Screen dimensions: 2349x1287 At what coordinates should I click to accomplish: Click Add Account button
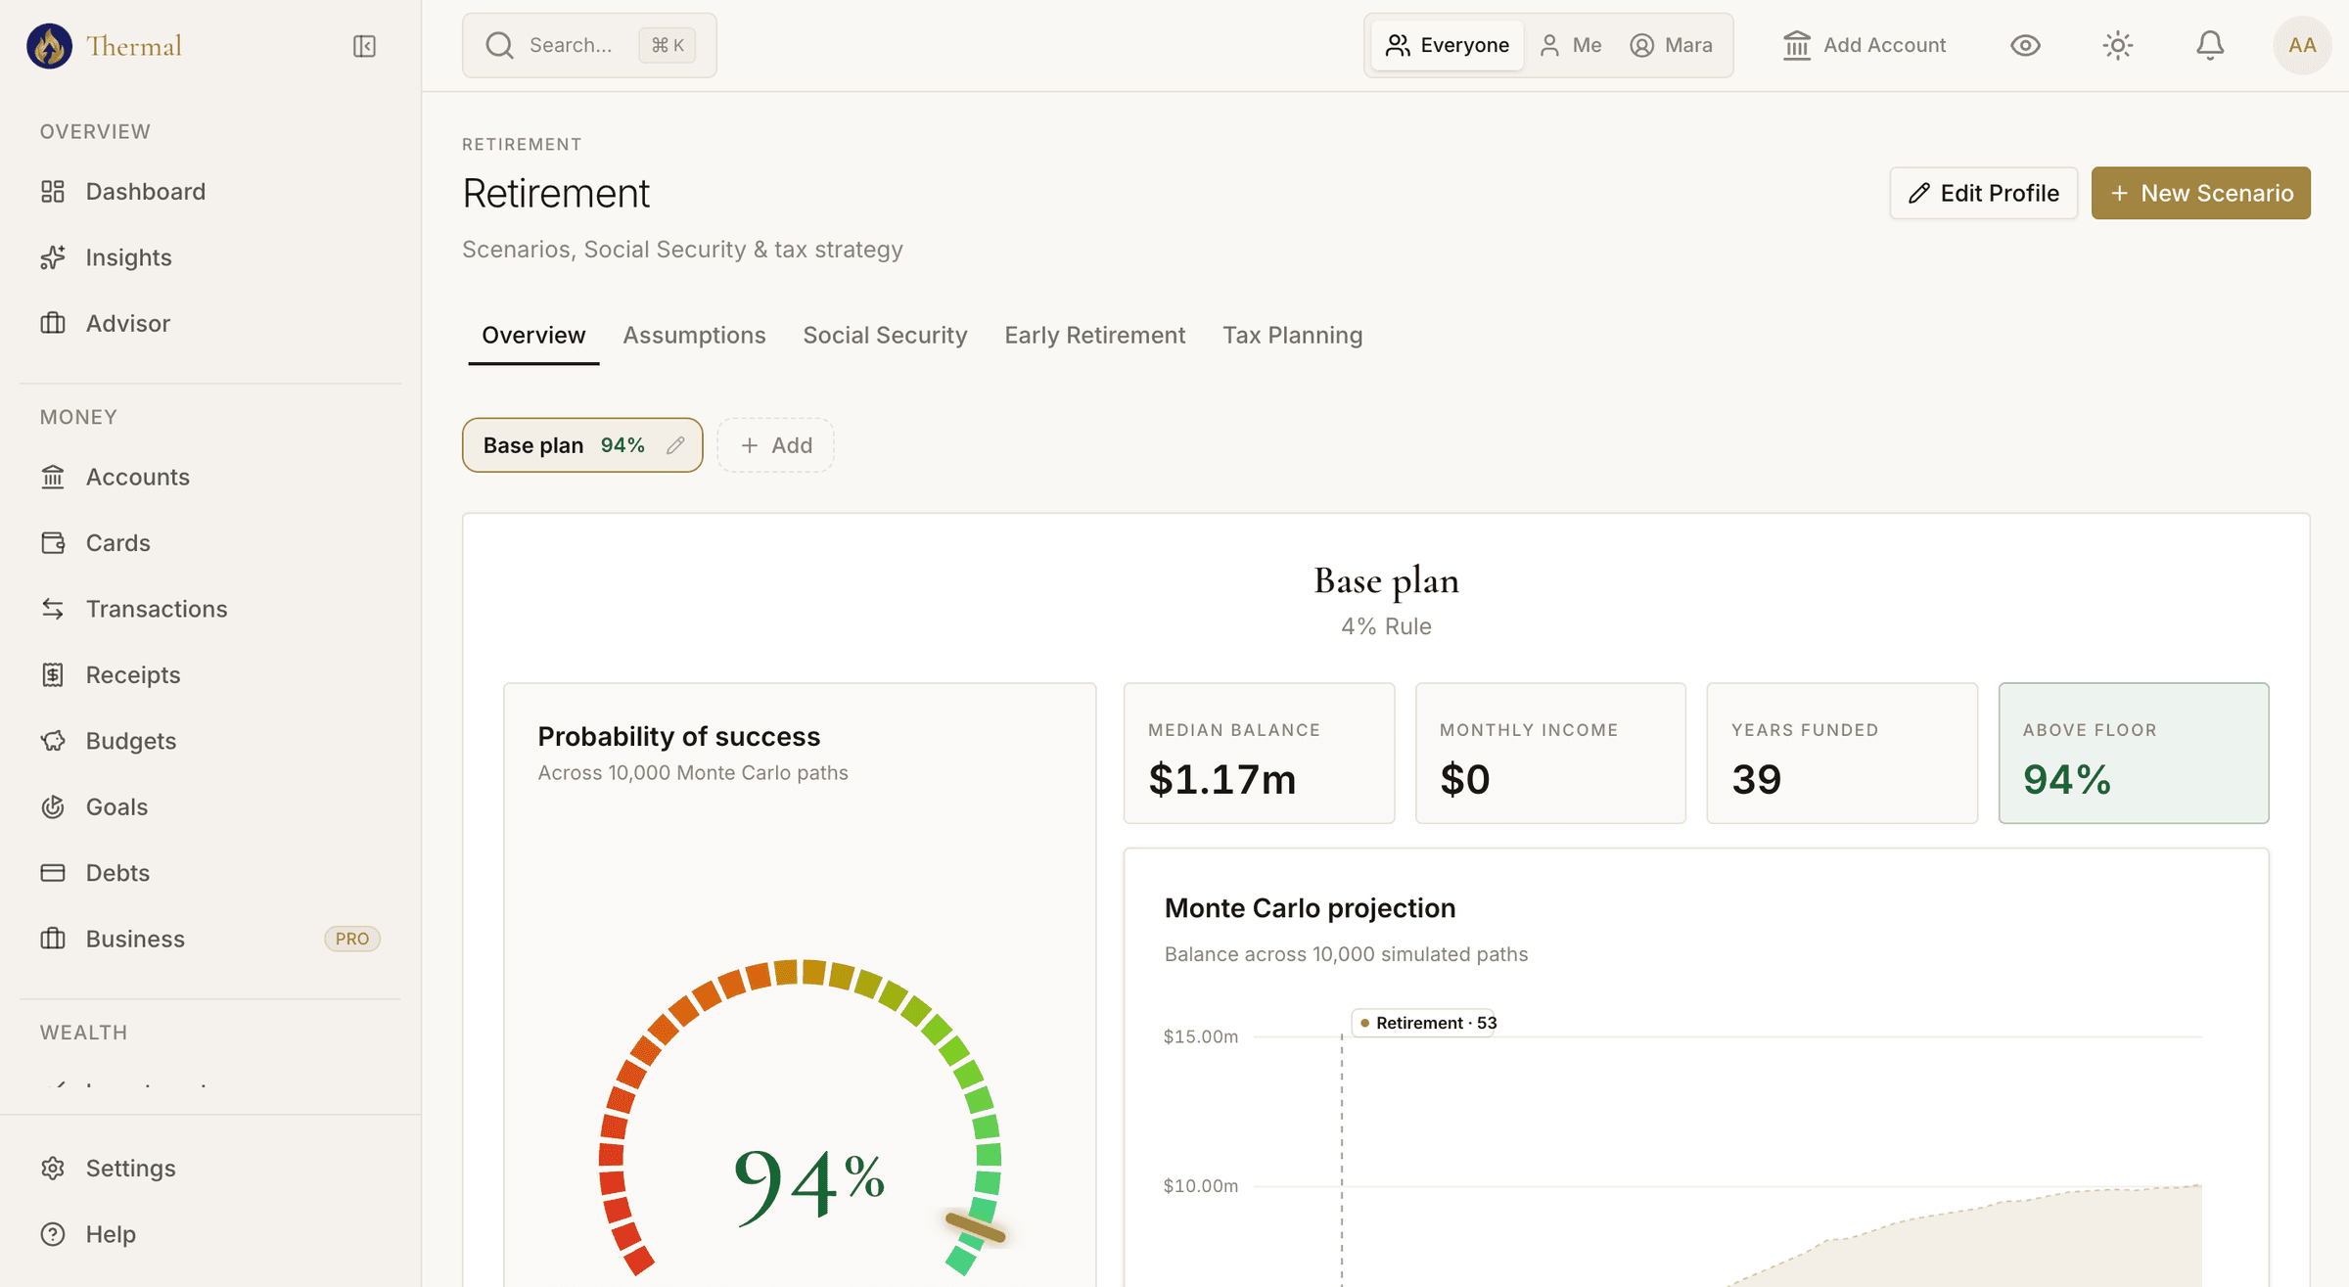[x=1865, y=45]
